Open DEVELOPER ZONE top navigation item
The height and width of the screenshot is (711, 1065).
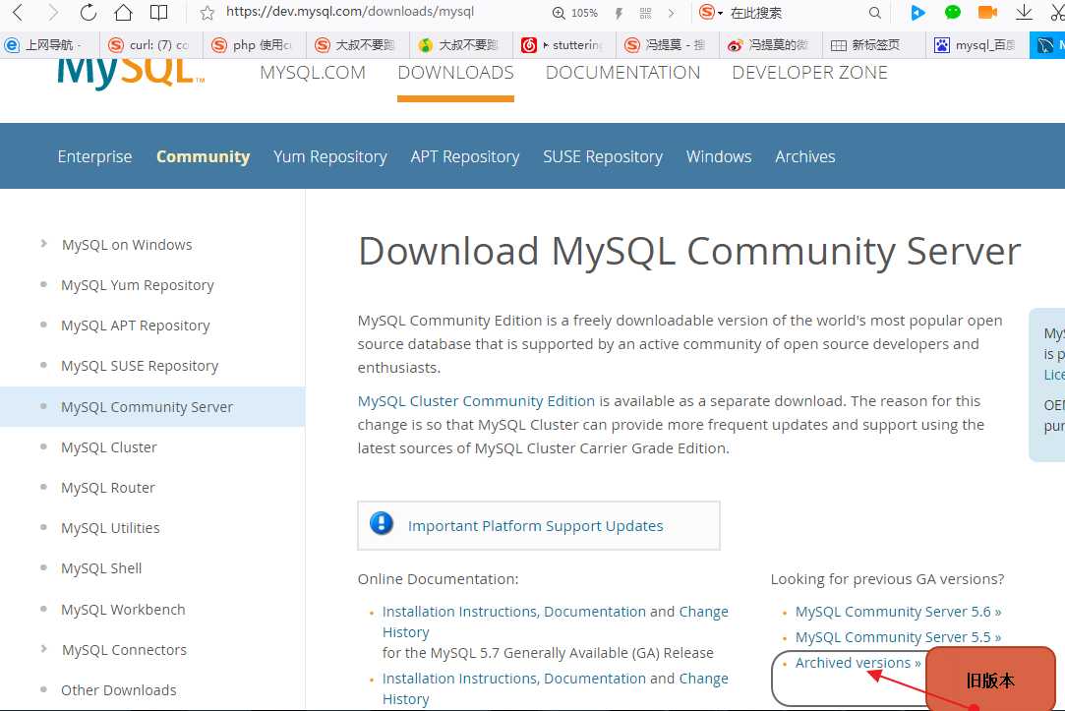tap(809, 73)
